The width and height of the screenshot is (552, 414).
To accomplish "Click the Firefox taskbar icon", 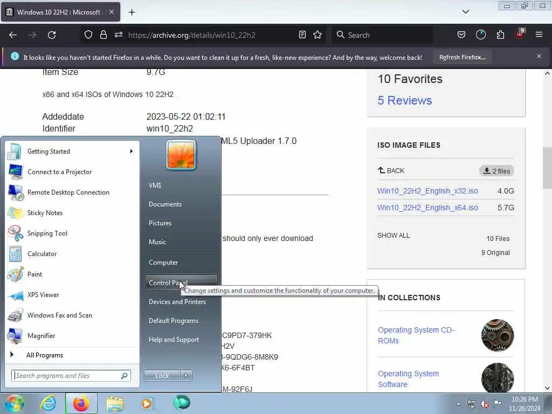I will pyautogui.click(x=81, y=403).
